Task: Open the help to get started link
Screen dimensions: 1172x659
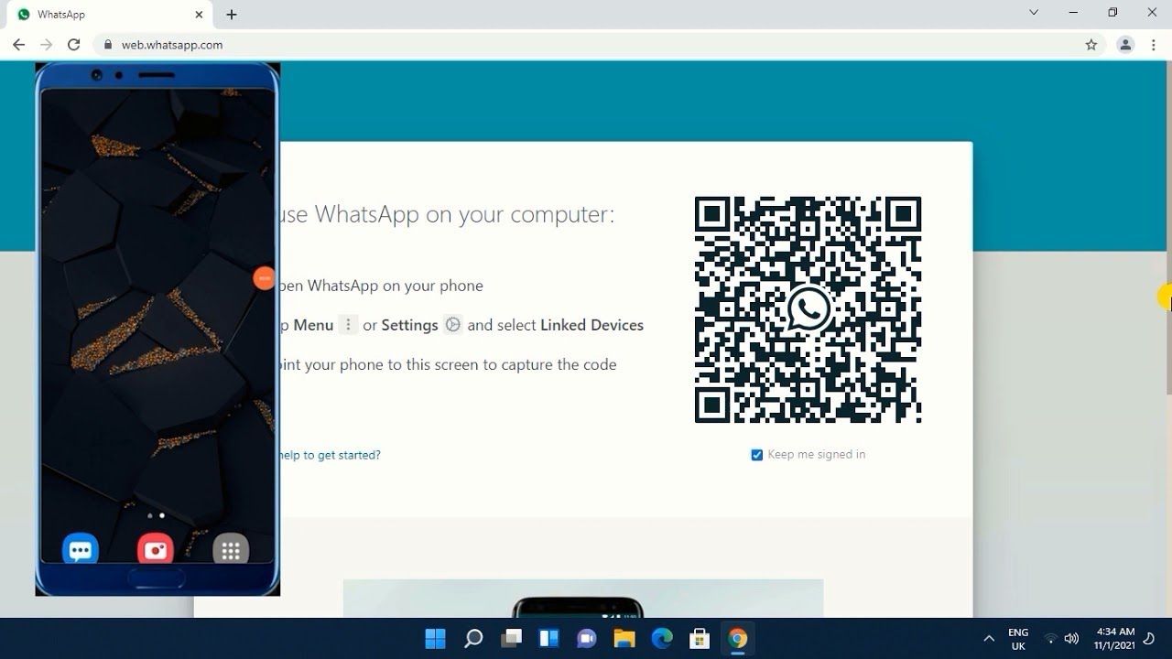Action: pos(330,455)
